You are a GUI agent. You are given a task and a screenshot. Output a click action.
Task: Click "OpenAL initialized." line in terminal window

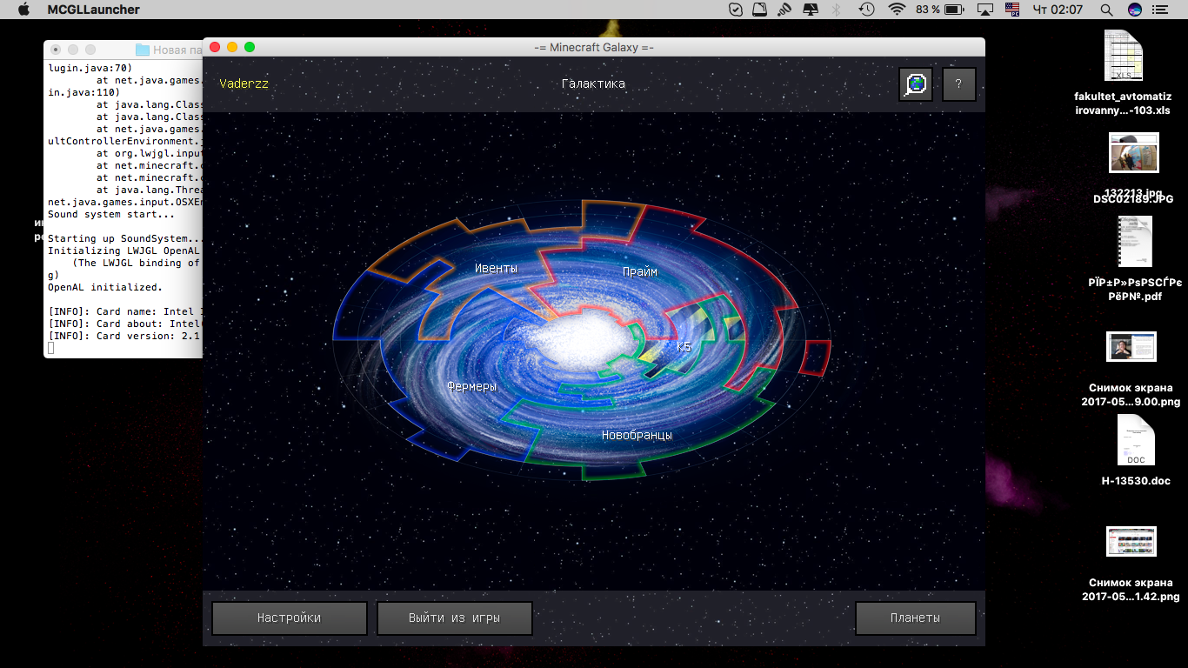tap(104, 287)
